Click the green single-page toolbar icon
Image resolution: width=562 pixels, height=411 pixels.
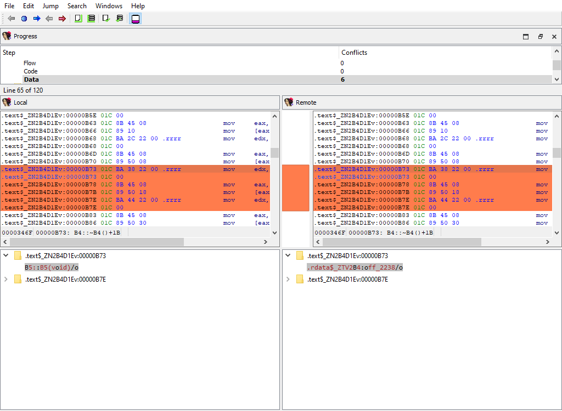coord(78,19)
